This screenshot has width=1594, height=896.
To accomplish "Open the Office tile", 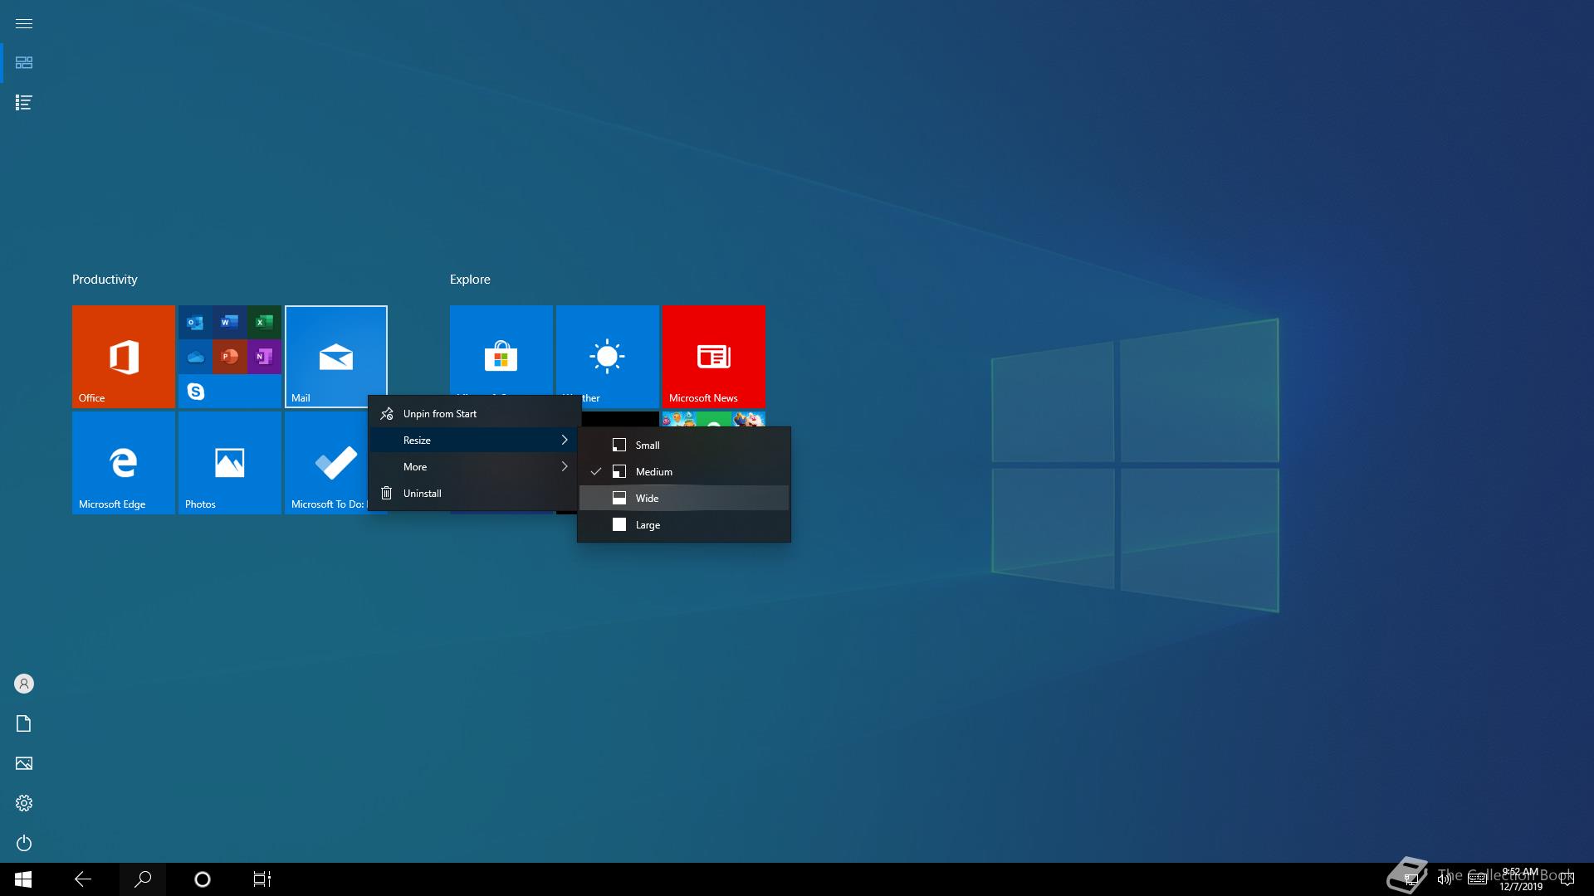I will (x=124, y=357).
